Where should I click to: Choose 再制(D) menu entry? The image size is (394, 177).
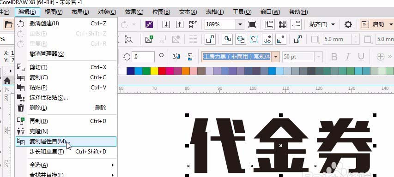(x=67, y=121)
